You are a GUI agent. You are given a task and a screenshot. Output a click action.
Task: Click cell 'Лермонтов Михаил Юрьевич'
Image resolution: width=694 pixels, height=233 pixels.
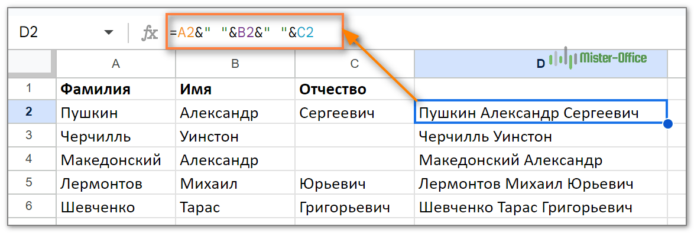[x=541, y=183]
